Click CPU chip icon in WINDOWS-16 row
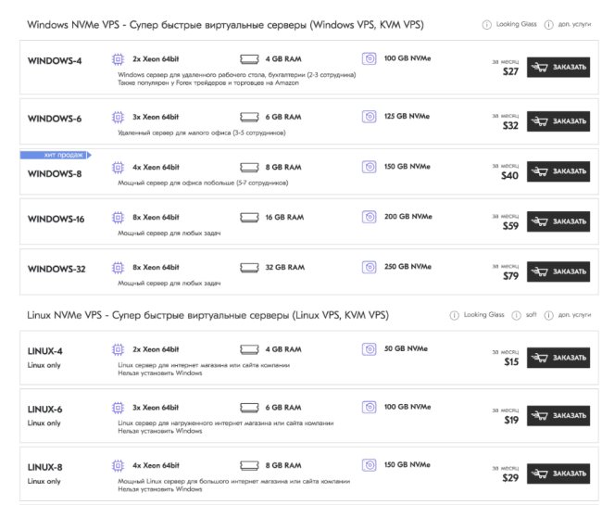This screenshot has height=505, width=602. click(118, 218)
